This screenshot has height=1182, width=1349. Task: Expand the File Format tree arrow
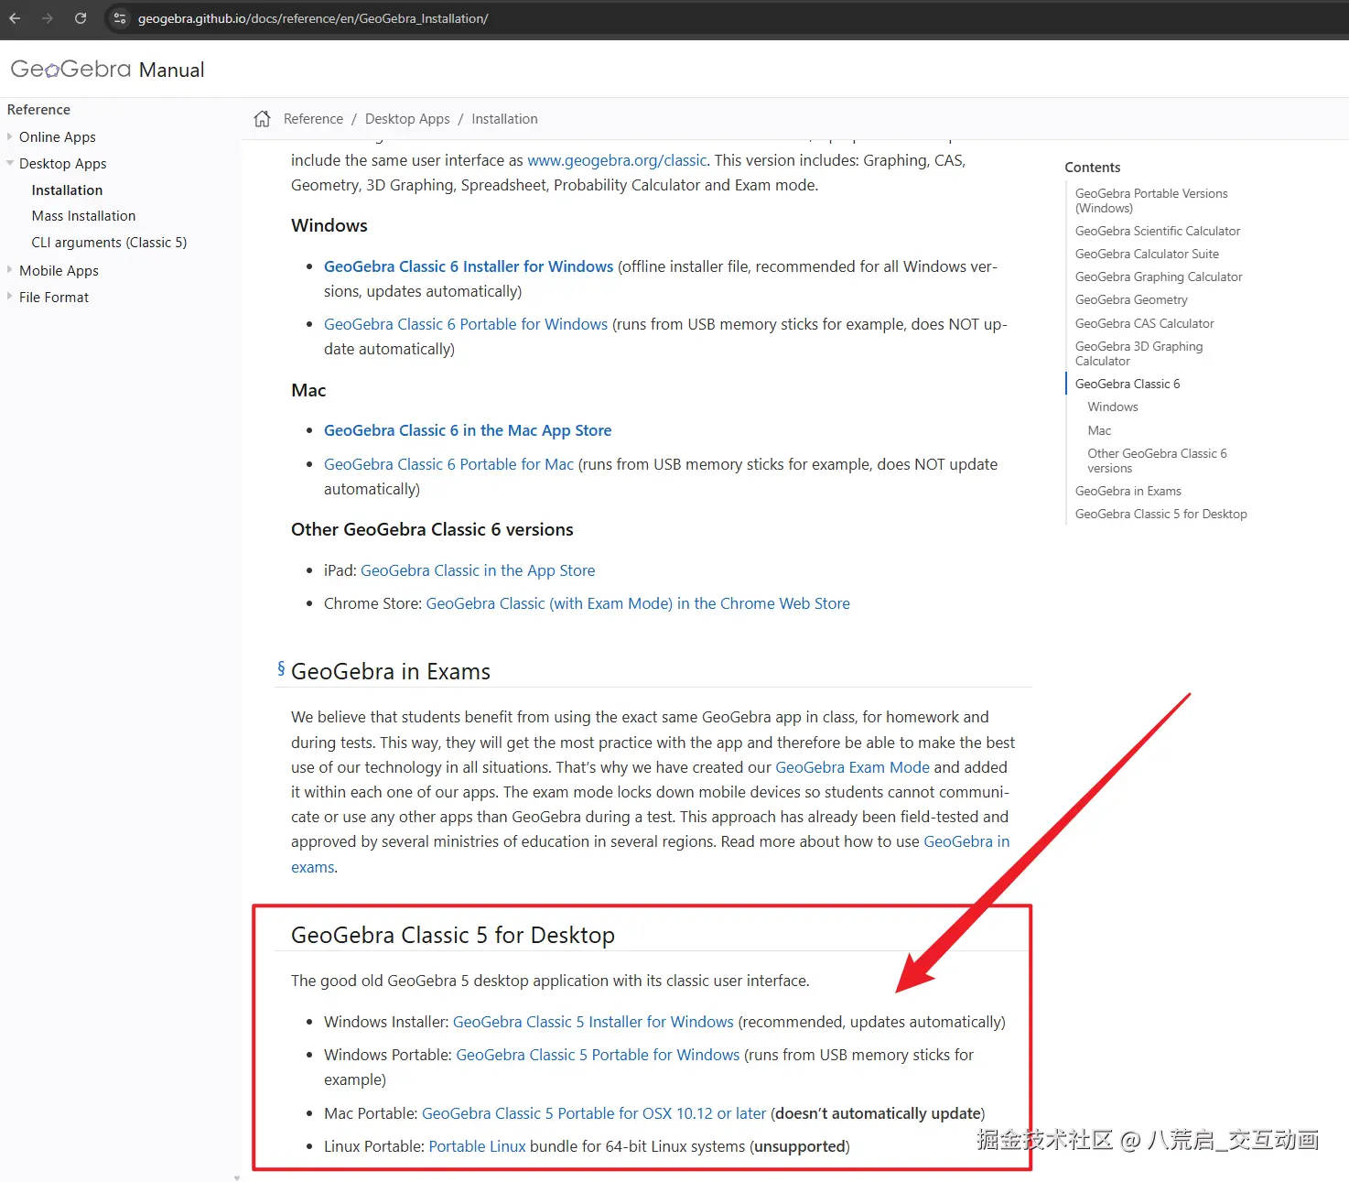coord(10,297)
